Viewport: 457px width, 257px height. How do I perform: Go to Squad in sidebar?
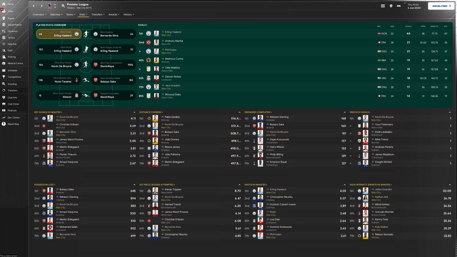click(11, 18)
